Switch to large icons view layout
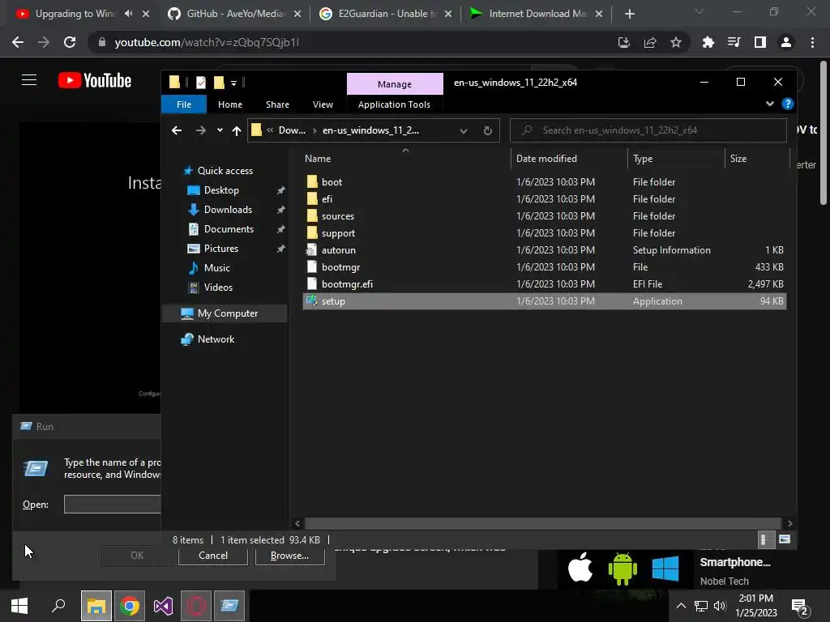 click(x=785, y=539)
